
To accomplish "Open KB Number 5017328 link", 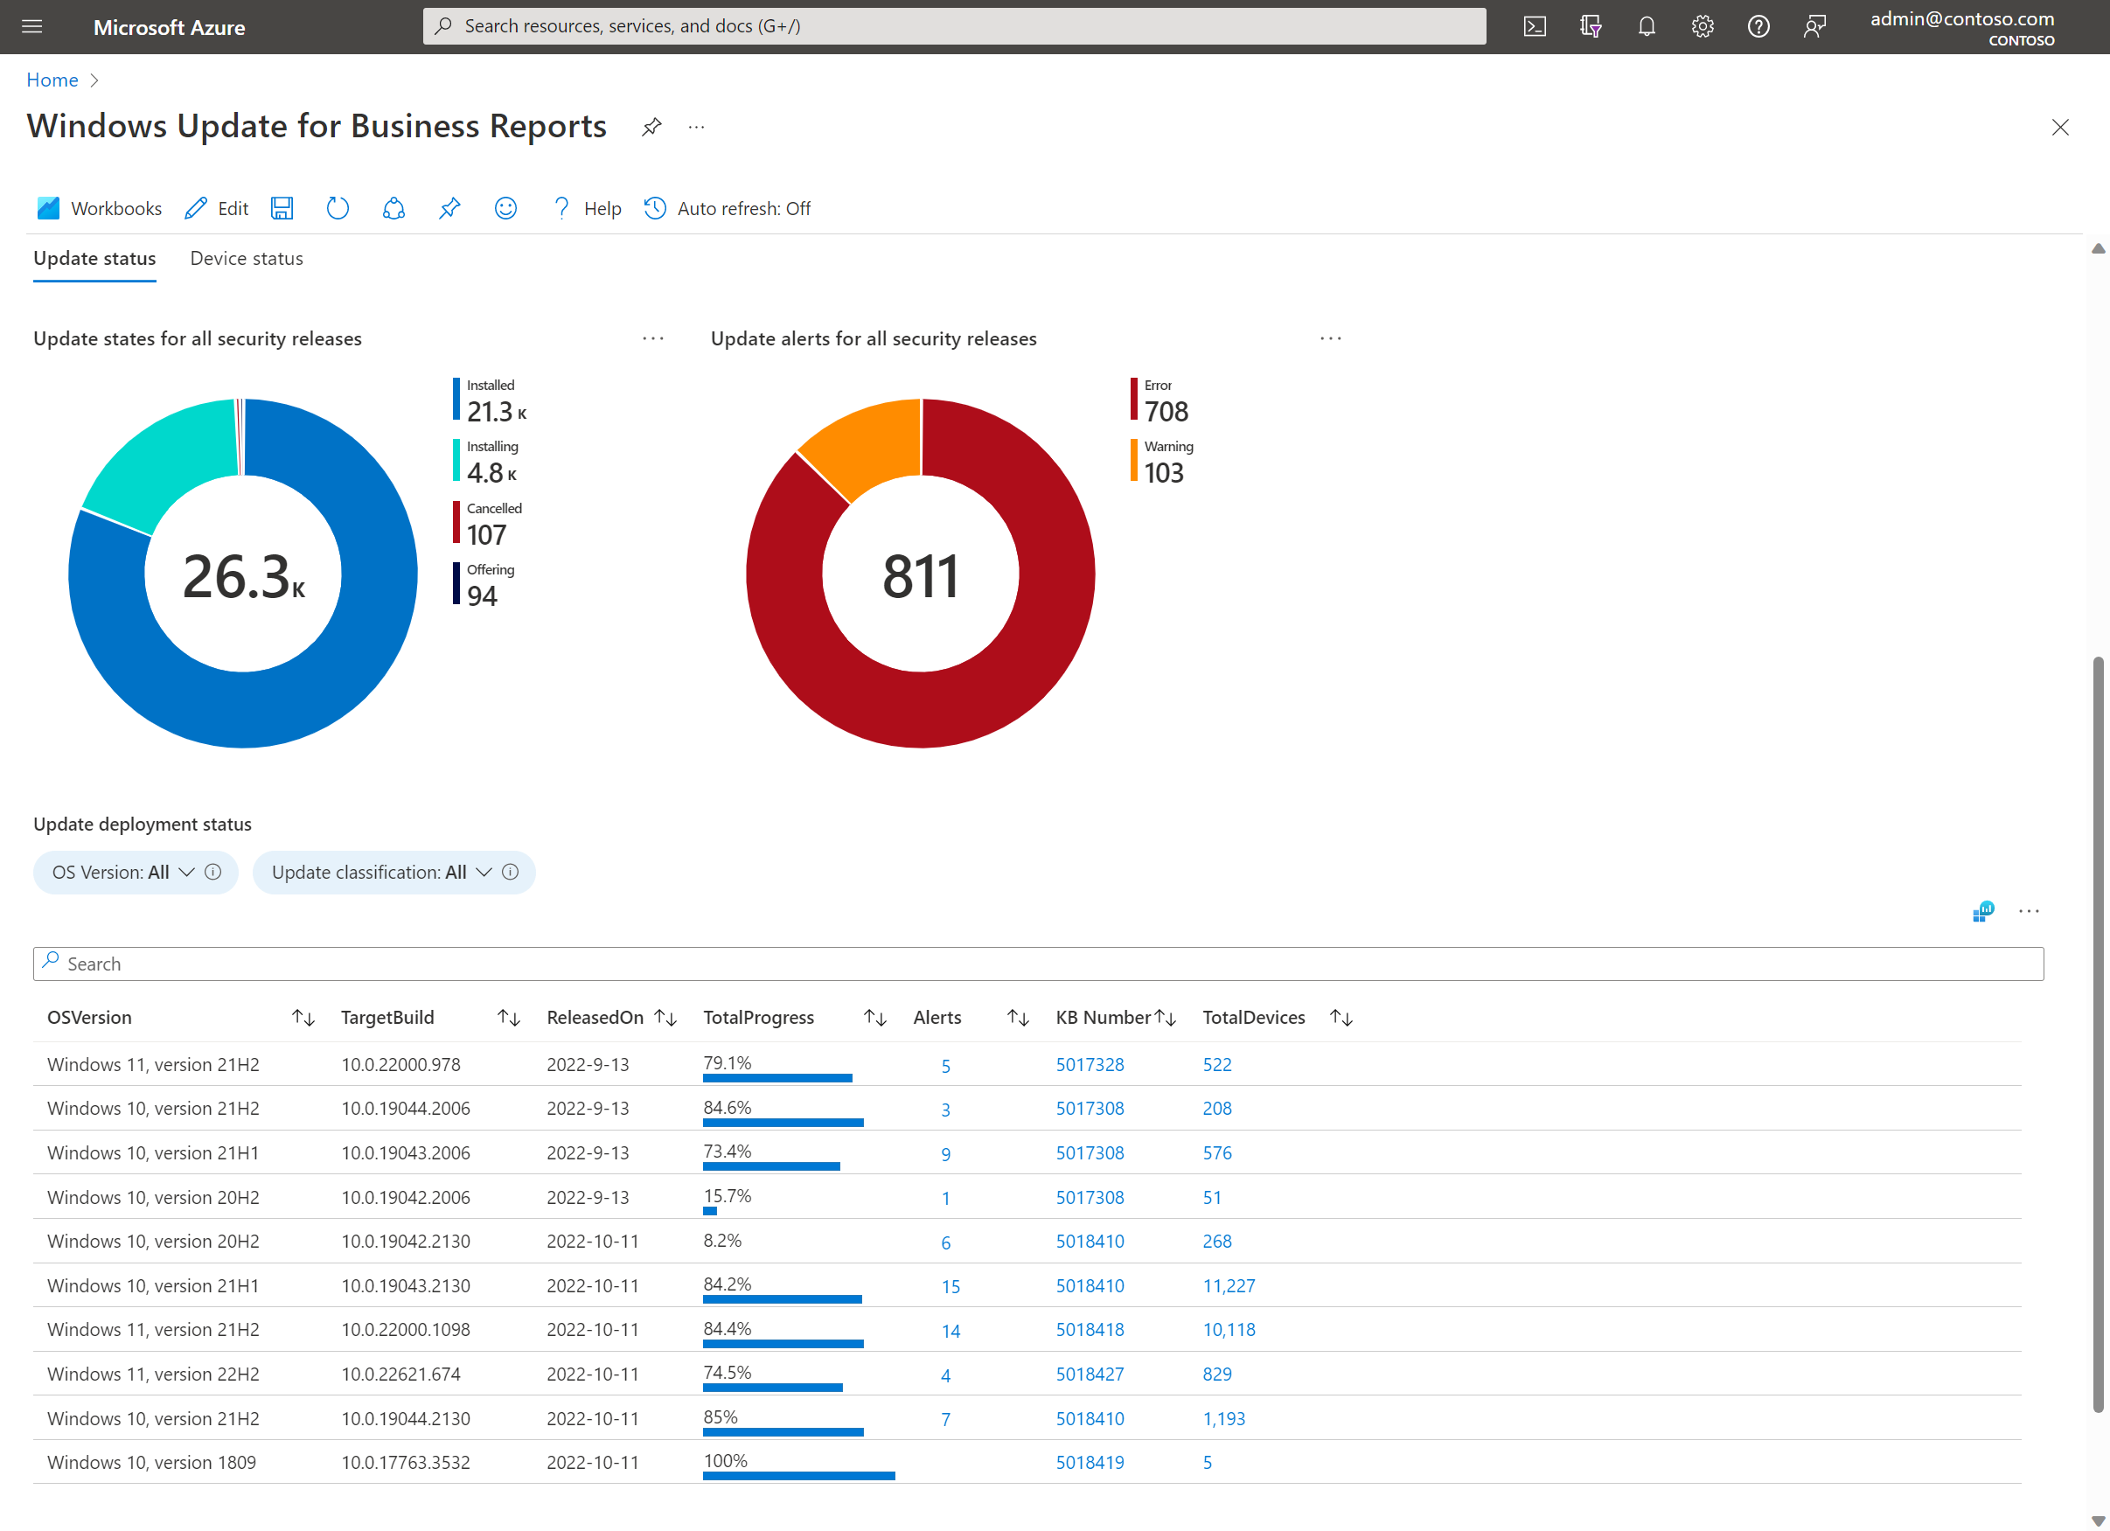I will pos(1090,1064).
